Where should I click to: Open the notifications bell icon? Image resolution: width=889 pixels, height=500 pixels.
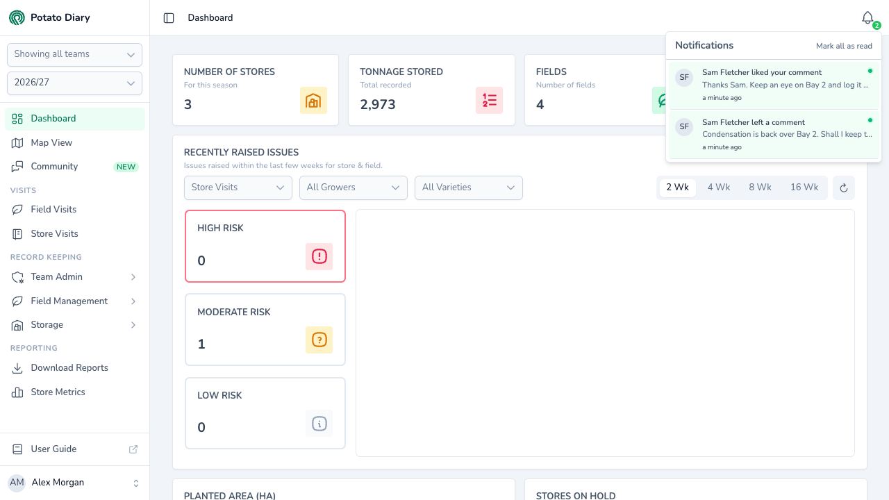(867, 18)
